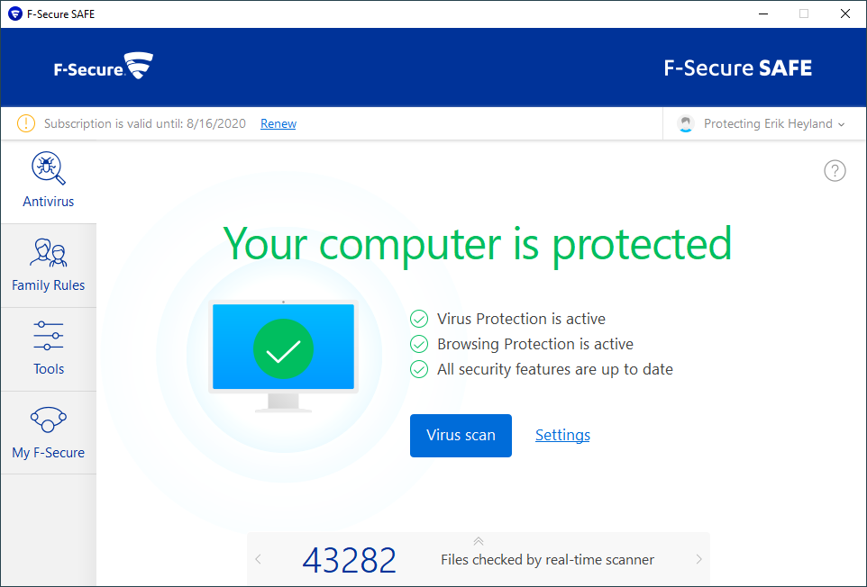Click the 43282 files checked counter
This screenshot has width=867, height=587.
pos(350,560)
